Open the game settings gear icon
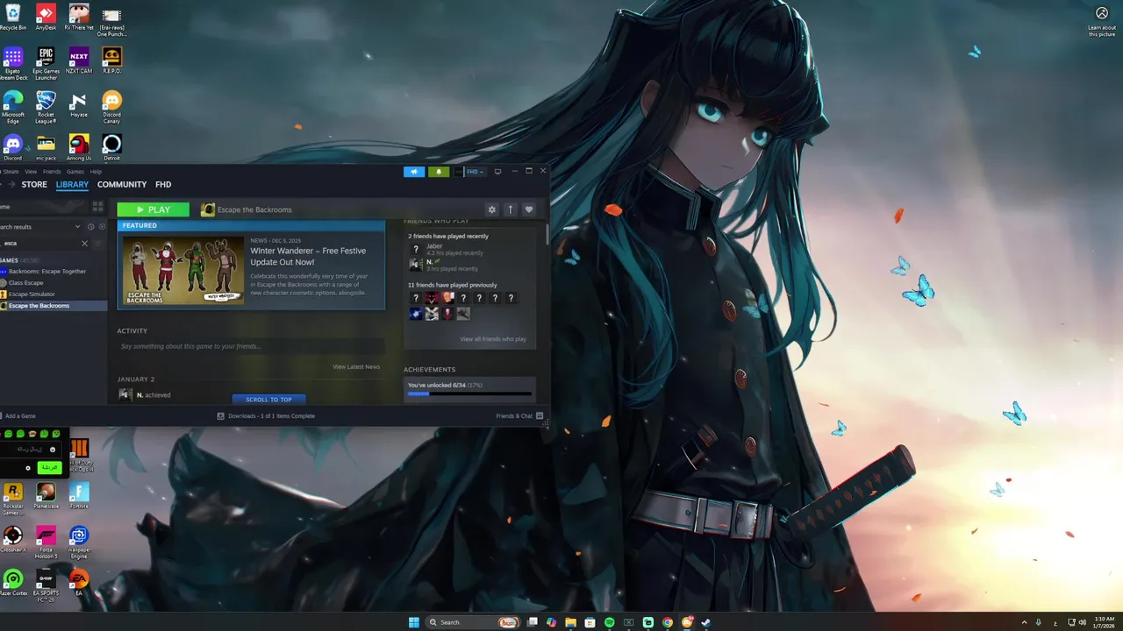Screen dimensions: 1123x631 click(492, 209)
